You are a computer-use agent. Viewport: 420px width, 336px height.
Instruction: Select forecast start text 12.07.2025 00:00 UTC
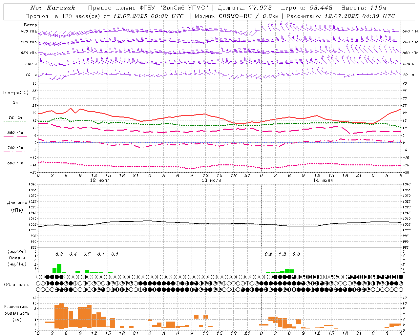point(148,16)
